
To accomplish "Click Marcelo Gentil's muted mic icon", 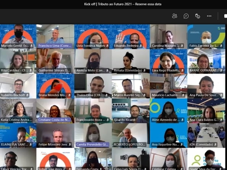I will click(x=31, y=46).
